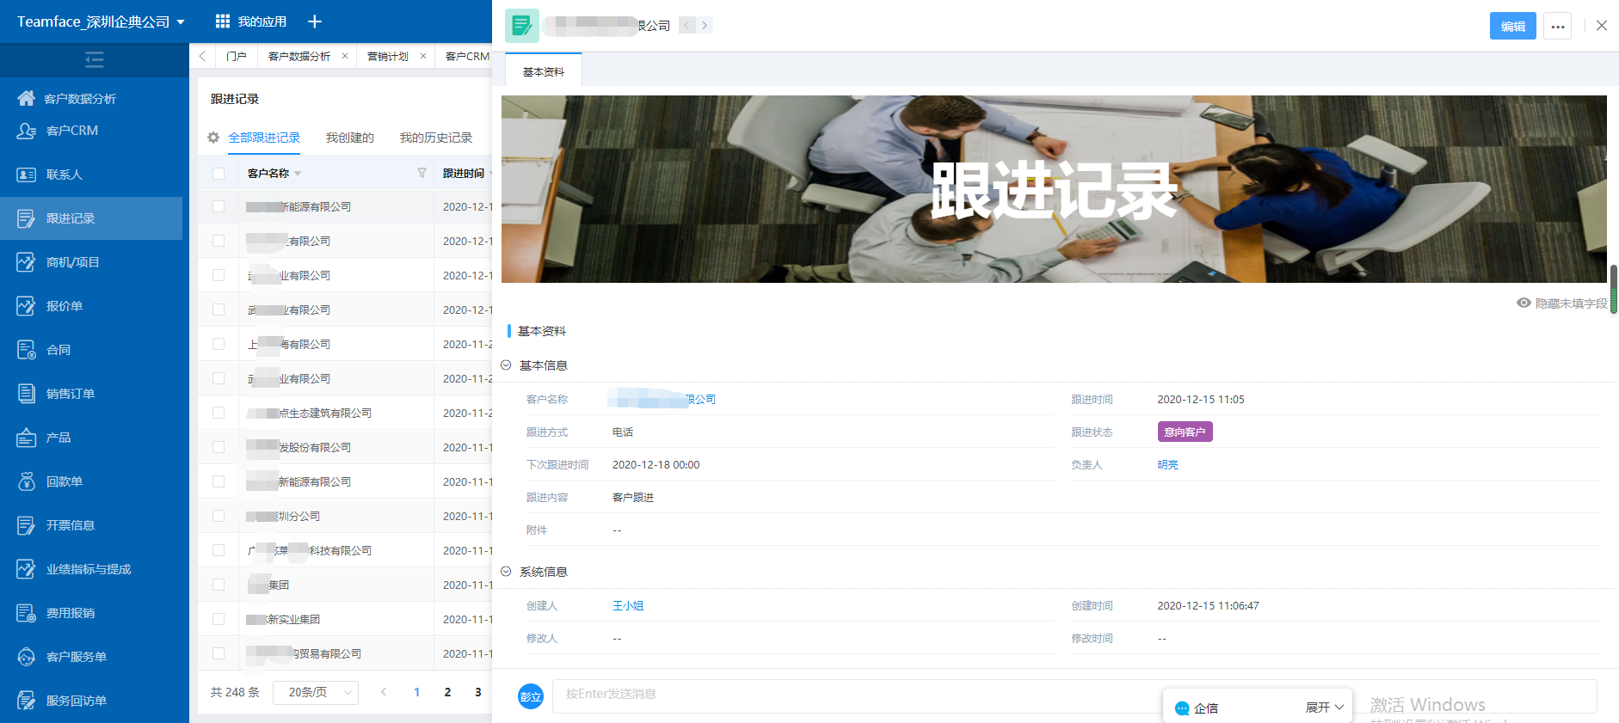
Task: Click the sidebar collapse hamburger icon
Action: [x=95, y=59]
